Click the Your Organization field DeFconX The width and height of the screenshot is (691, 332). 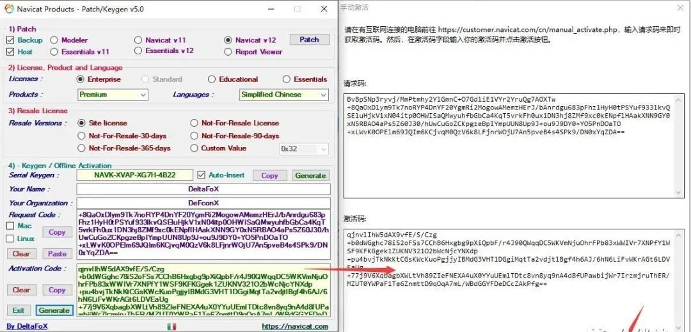[x=203, y=203]
